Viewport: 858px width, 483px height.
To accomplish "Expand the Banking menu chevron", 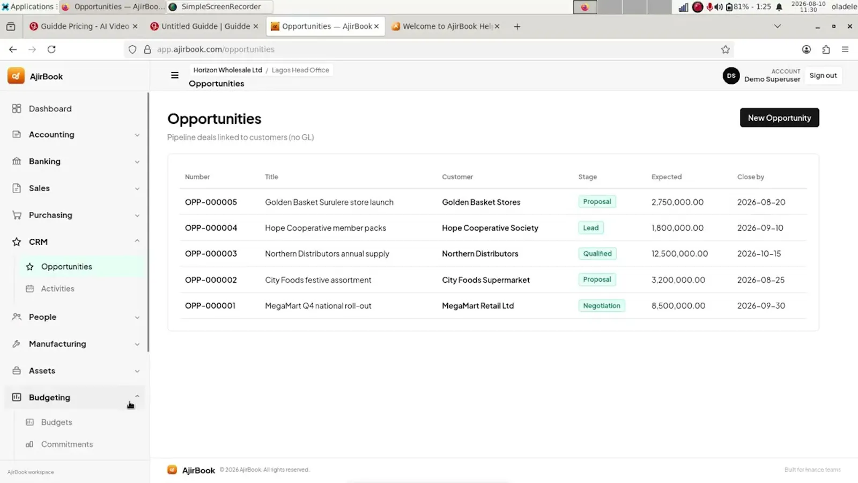I will tap(137, 162).
